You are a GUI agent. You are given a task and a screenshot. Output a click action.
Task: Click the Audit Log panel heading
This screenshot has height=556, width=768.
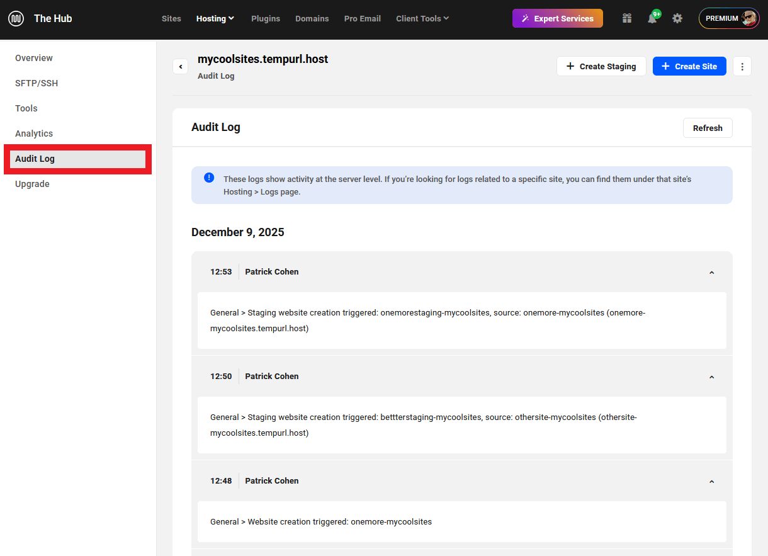[216, 127]
